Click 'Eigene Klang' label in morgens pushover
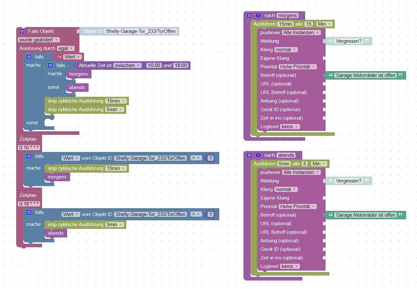This screenshot has height=289, width=417. coord(275,58)
